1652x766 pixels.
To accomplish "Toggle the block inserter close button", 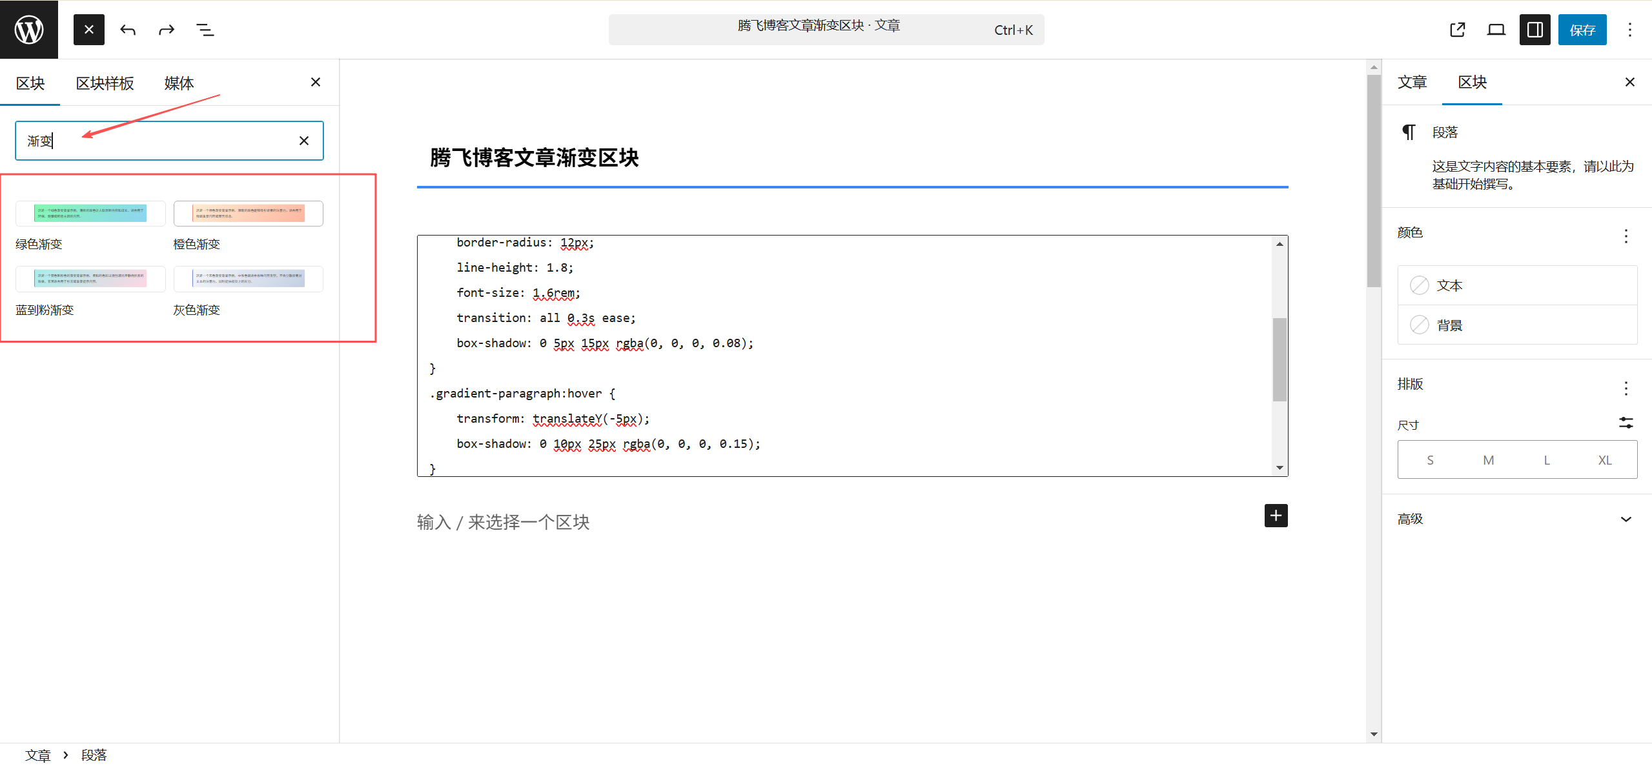I will 89,30.
